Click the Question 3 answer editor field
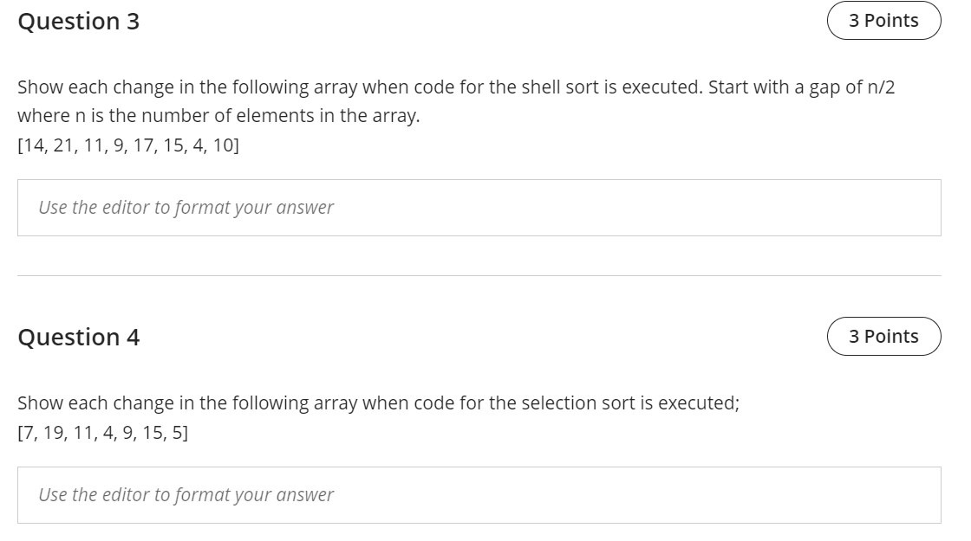Image resolution: width=971 pixels, height=541 pixels. [479, 208]
